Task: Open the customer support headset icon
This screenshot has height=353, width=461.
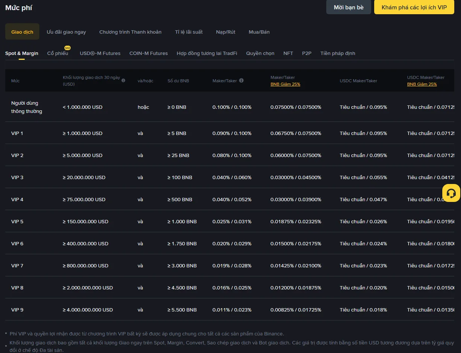Action: (451, 193)
